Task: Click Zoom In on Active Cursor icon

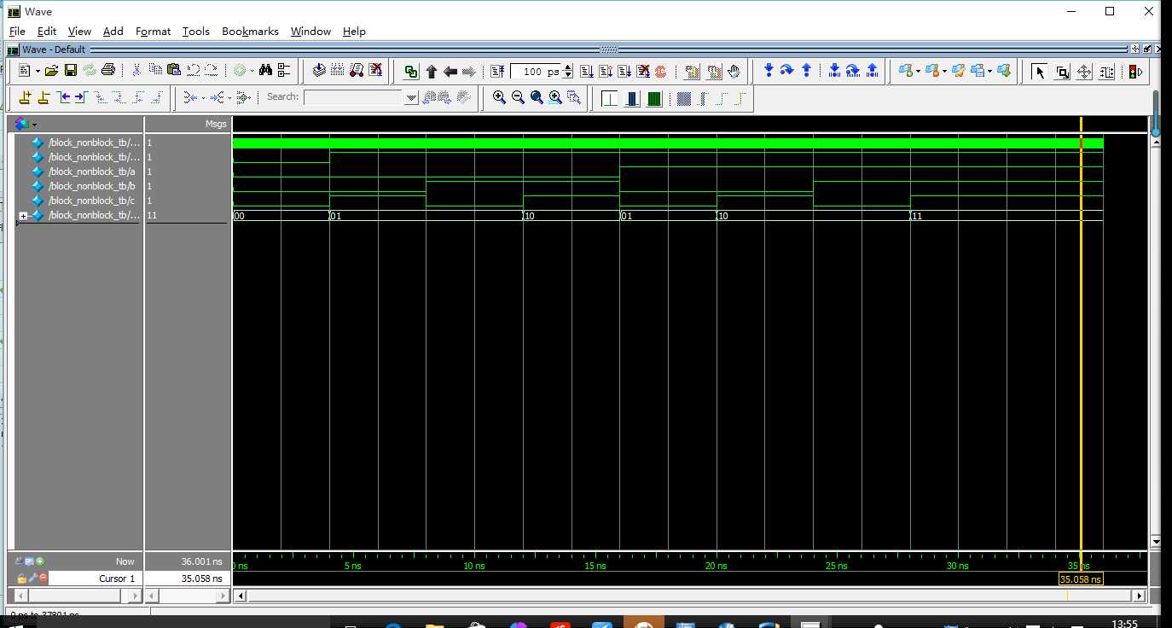Action: pos(555,97)
